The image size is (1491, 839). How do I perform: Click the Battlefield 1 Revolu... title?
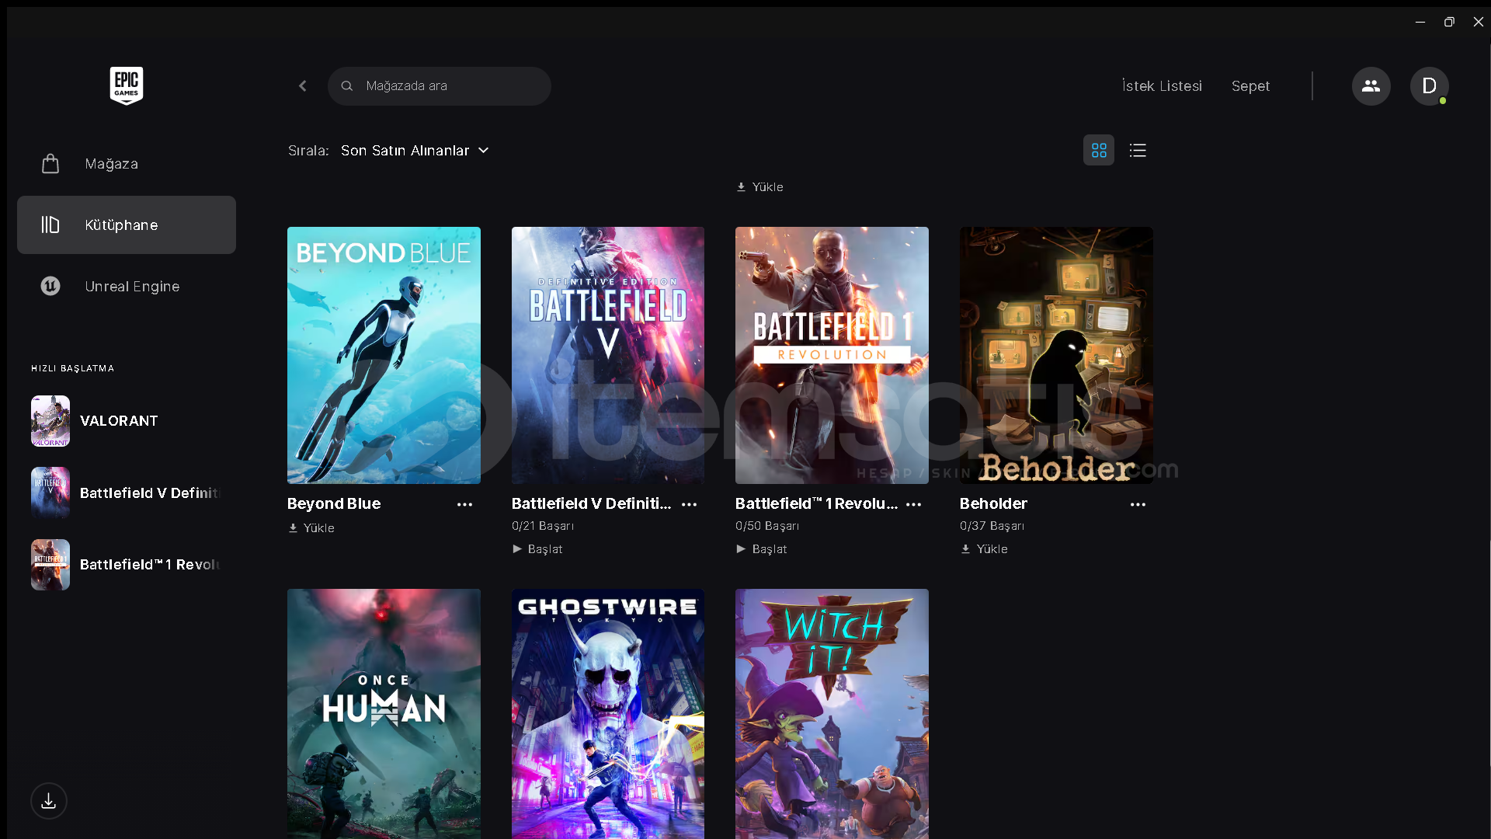(x=816, y=503)
